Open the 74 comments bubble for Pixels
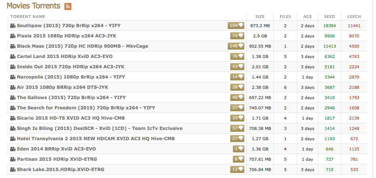This screenshot has height=178, width=376. tap(237, 36)
